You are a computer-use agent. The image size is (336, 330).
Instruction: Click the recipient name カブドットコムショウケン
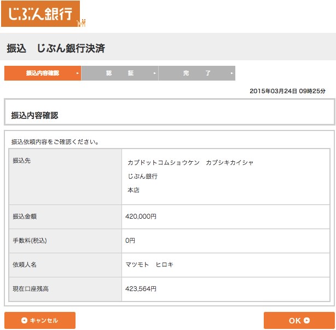click(x=190, y=163)
